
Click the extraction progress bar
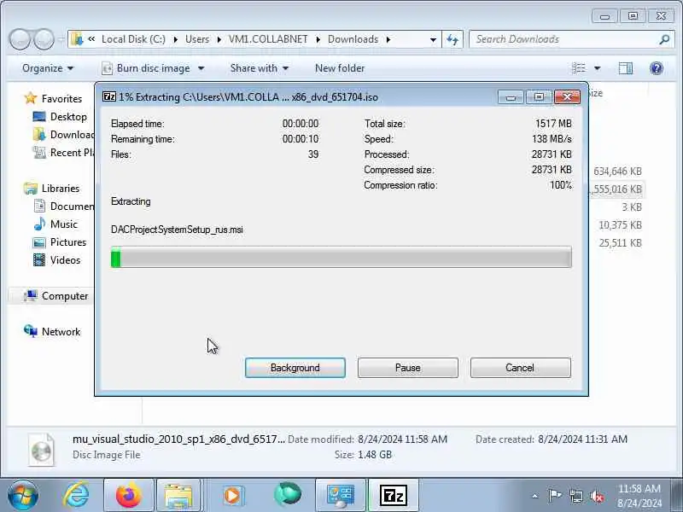coord(341,257)
